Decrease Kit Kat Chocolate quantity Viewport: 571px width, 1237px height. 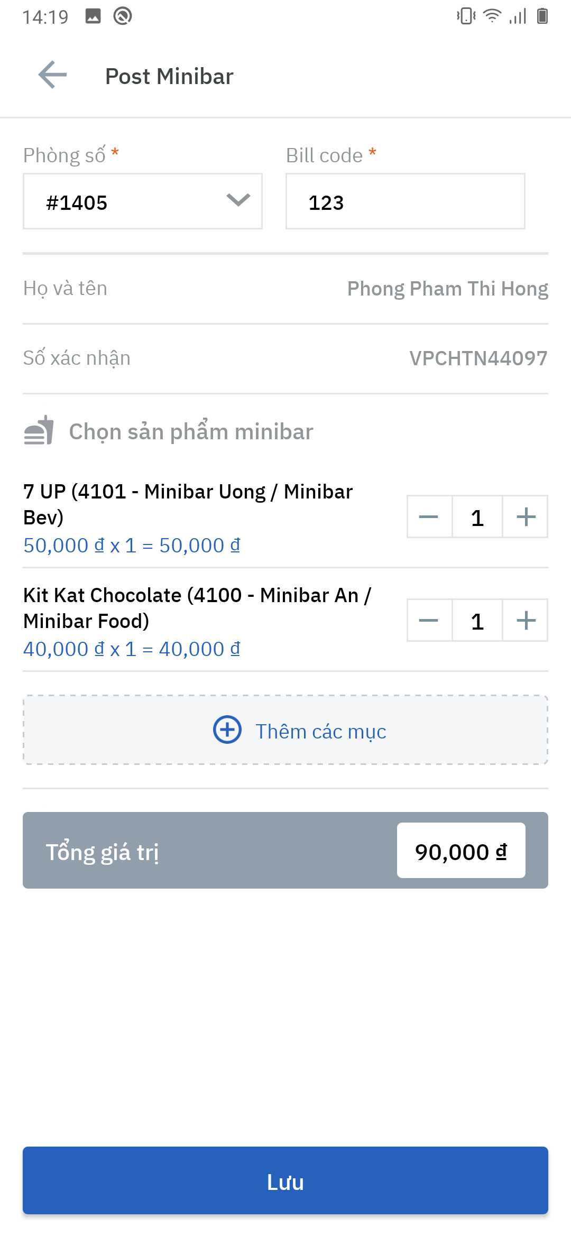tap(429, 621)
